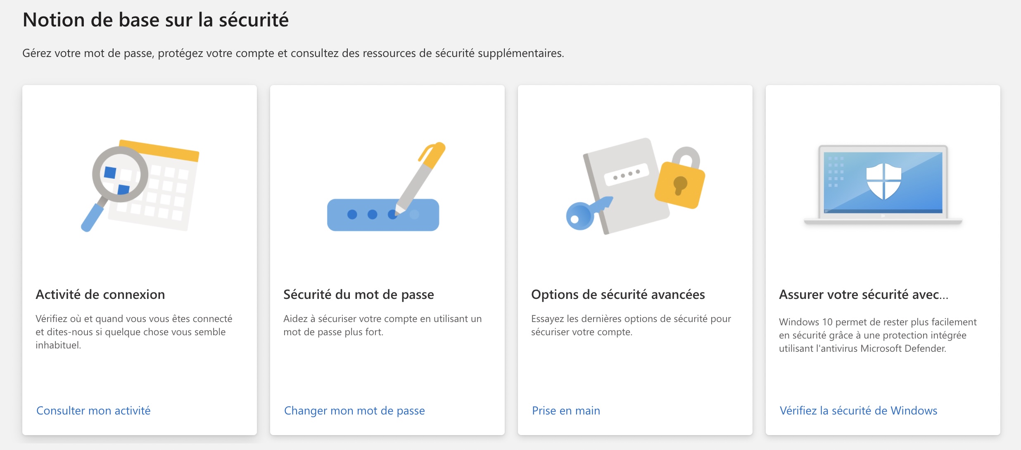Select the "Activité de connexion" card title
Image resolution: width=1021 pixels, height=450 pixels.
pyautogui.click(x=100, y=295)
